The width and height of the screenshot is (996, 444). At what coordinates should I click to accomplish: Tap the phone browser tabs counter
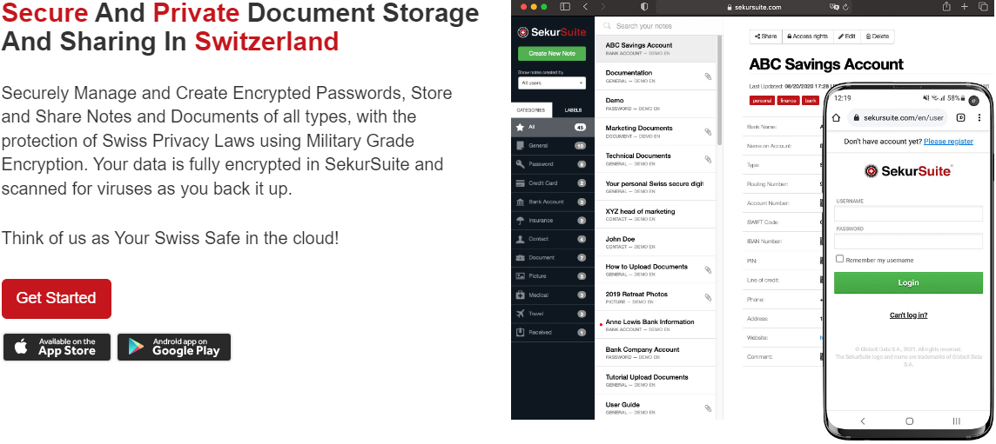point(960,118)
